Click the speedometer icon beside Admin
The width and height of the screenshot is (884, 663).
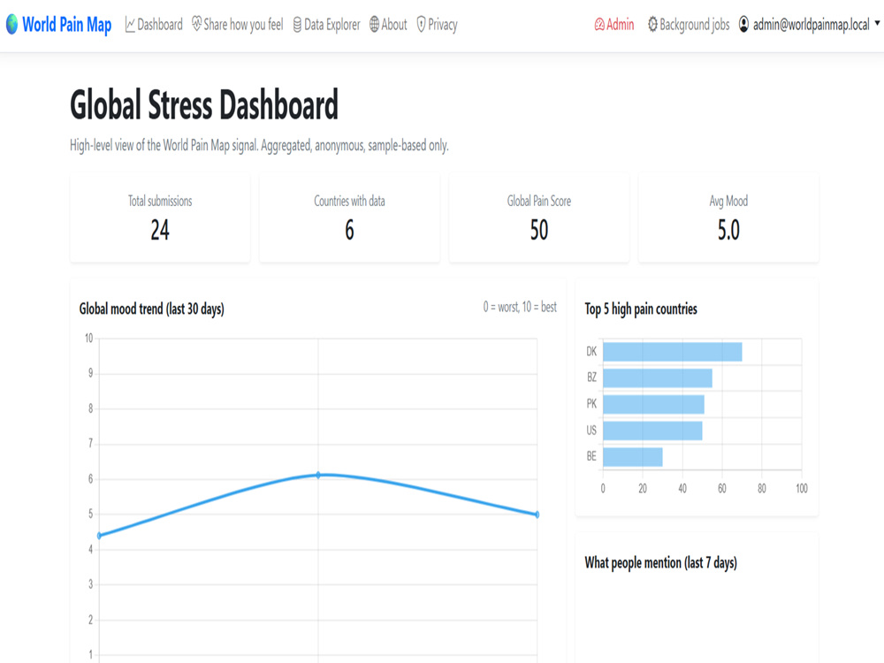[x=599, y=25]
